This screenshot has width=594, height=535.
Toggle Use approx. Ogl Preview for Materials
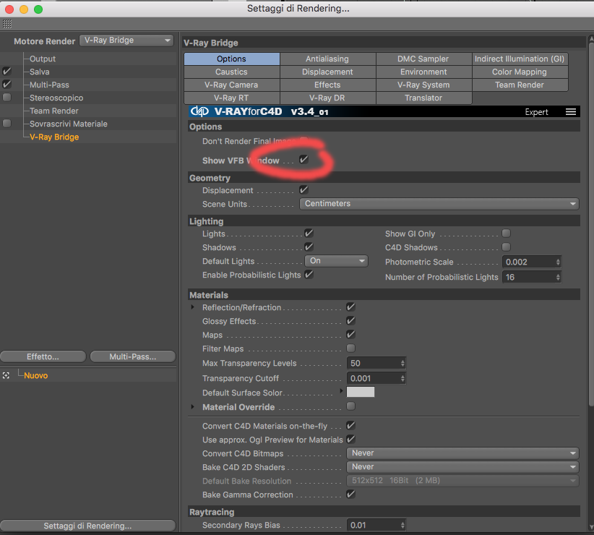click(x=350, y=439)
